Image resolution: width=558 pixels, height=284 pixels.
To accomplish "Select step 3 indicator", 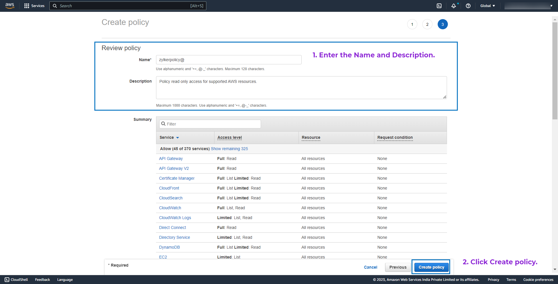I will [x=443, y=24].
